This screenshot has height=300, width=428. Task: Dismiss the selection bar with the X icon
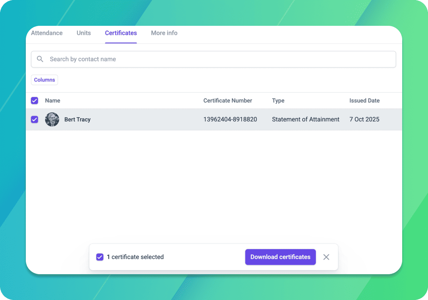click(326, 257)
